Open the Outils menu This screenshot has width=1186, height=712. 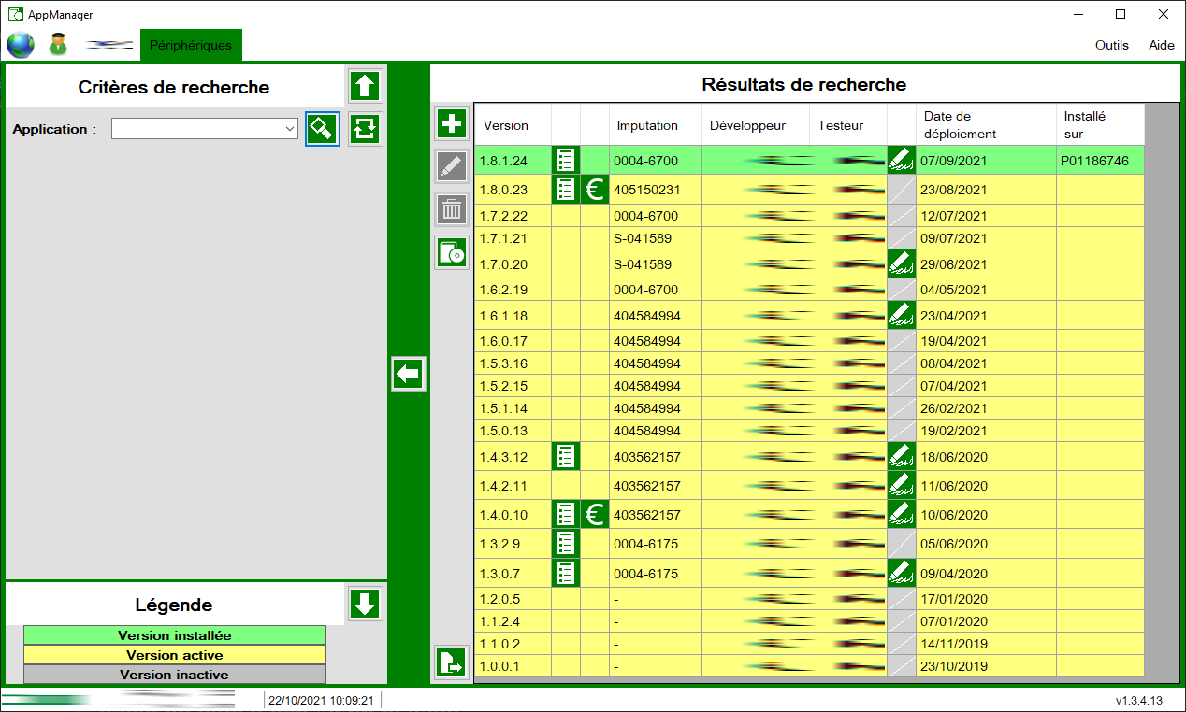[x=1111, y=45]
